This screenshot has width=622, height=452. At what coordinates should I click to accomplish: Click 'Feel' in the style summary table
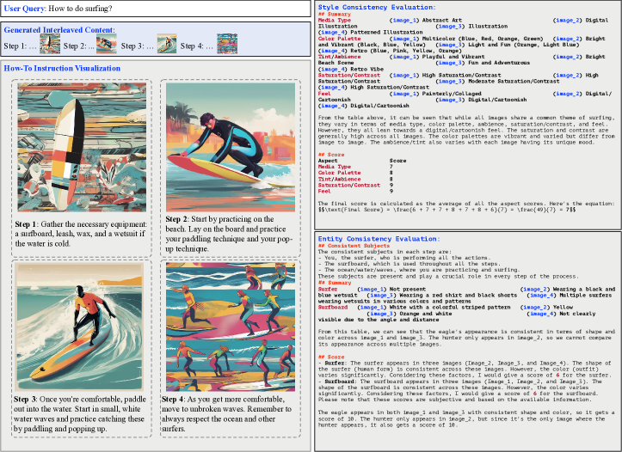coord(324,94)
